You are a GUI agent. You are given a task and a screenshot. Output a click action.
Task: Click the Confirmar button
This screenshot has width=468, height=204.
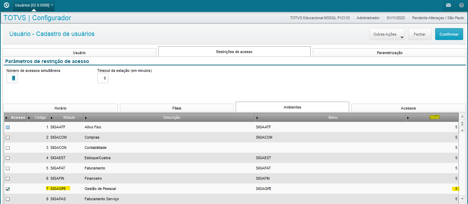[x=449, y=34]
